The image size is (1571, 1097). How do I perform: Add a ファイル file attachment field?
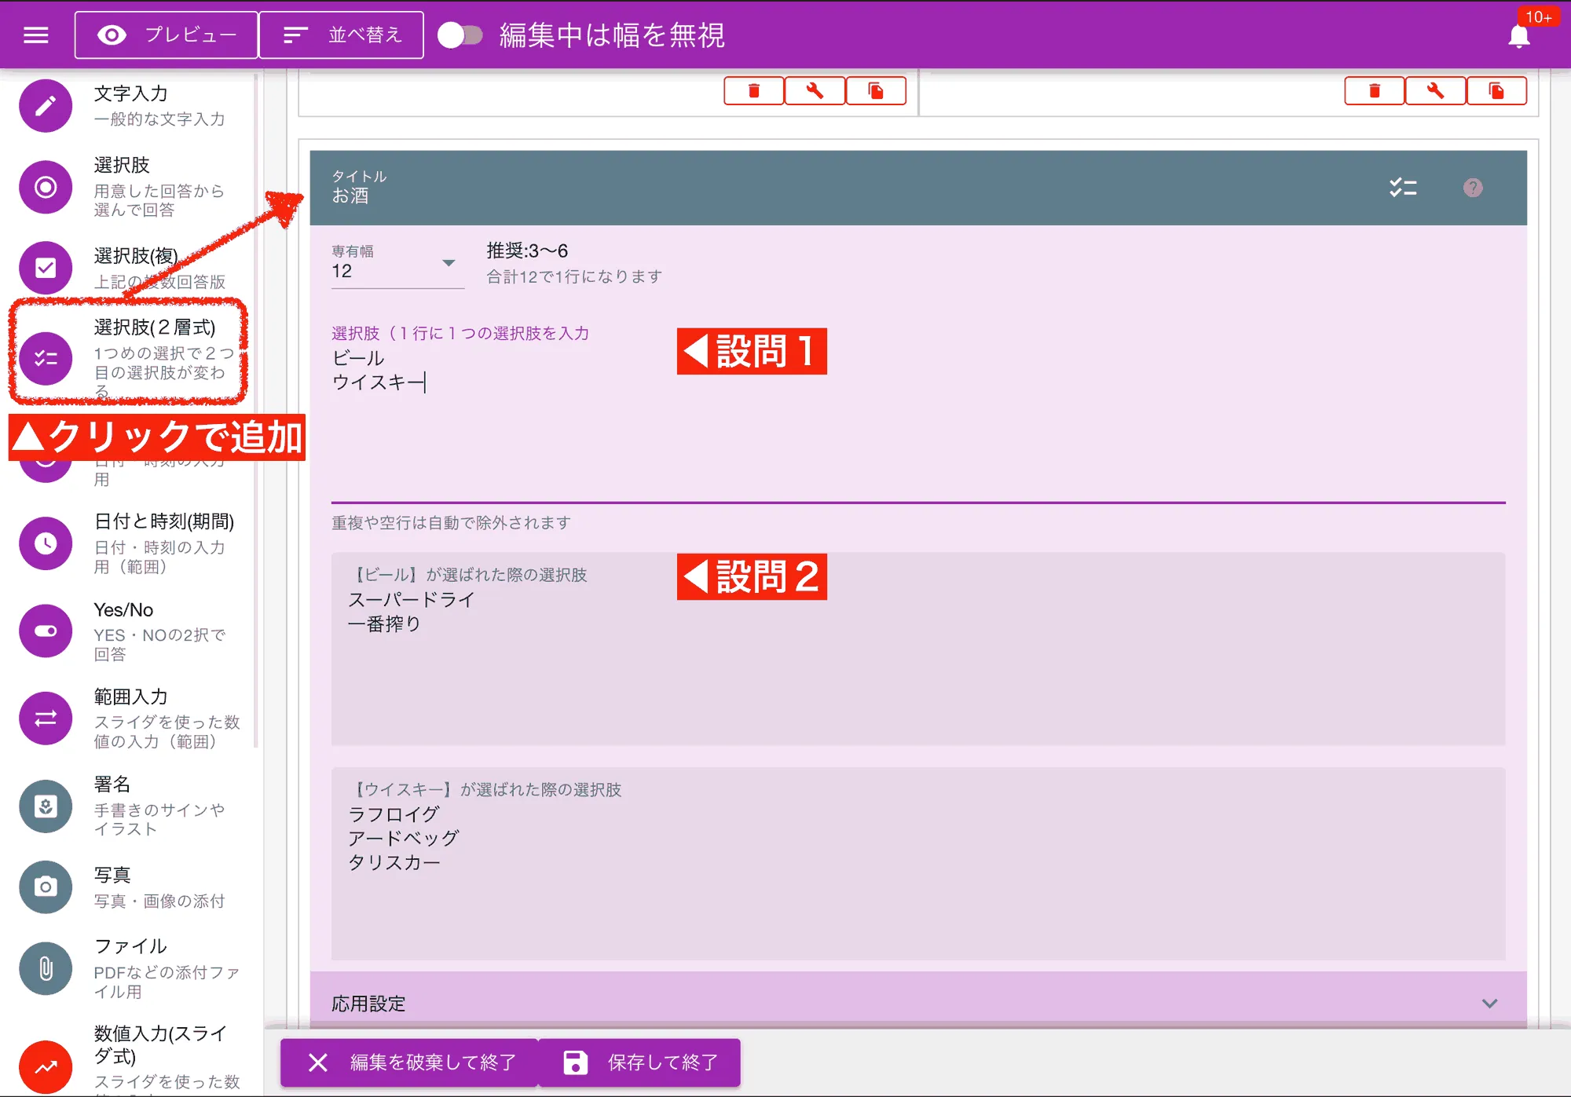click(45, 968)
